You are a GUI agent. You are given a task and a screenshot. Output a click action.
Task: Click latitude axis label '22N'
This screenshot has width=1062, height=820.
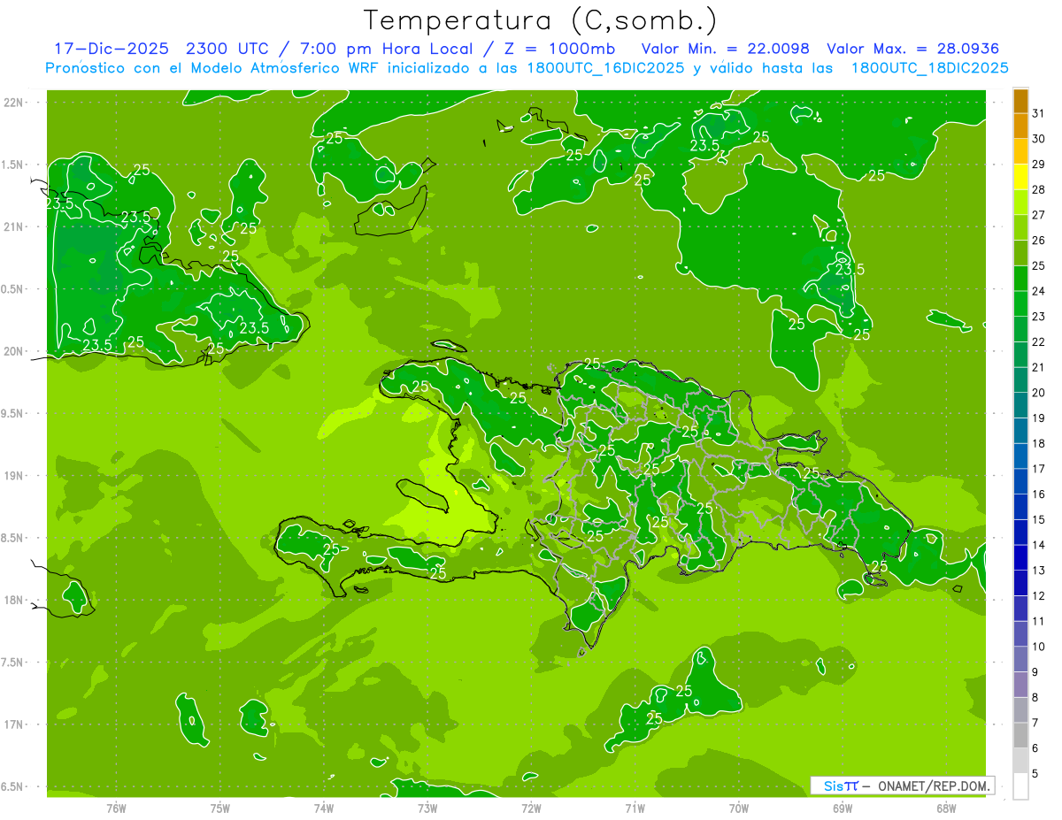pyautogui.click(x=13, y=102)
